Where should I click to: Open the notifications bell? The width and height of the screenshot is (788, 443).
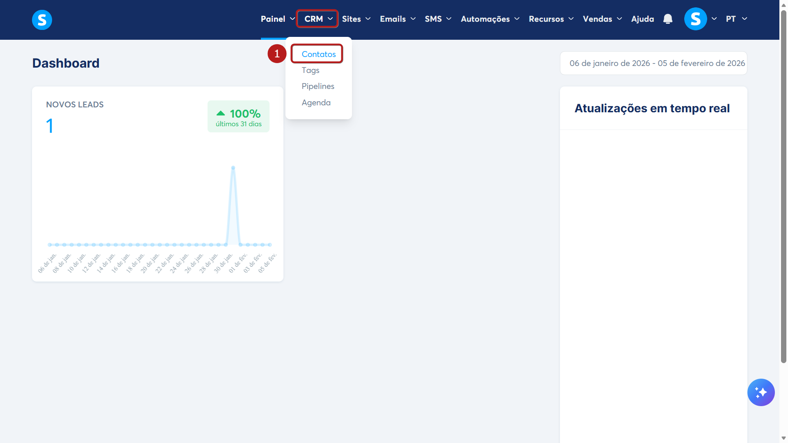(x=668, y=19)
